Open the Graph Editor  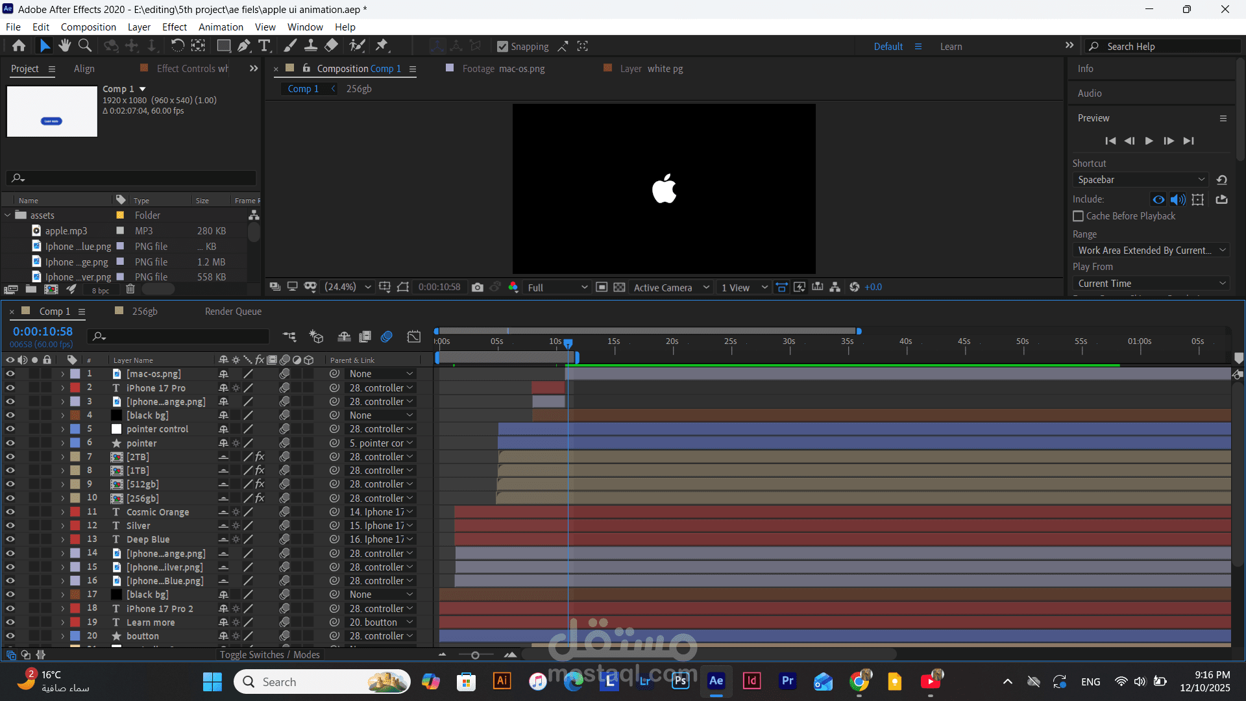pos(414,336)
